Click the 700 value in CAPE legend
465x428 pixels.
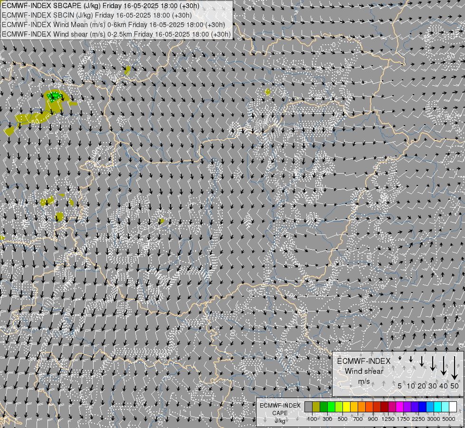[x=358, y=419]
